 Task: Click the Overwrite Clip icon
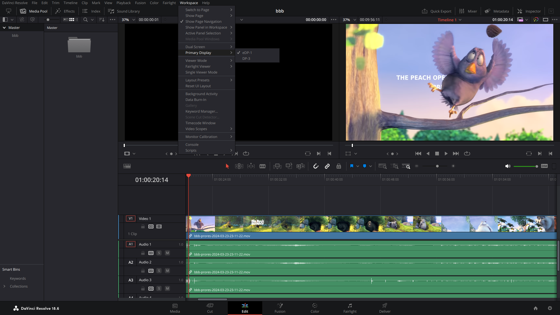point(289,166)
